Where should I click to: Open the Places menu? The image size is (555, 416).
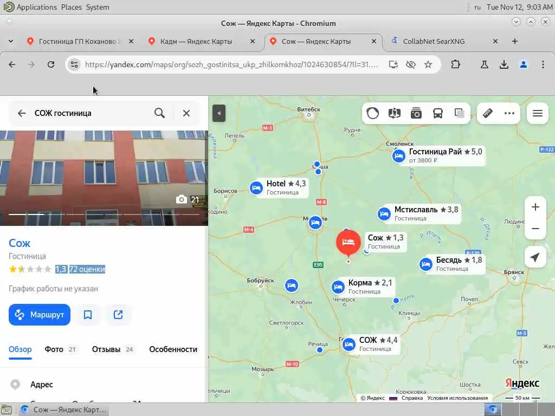click(71, 7)
